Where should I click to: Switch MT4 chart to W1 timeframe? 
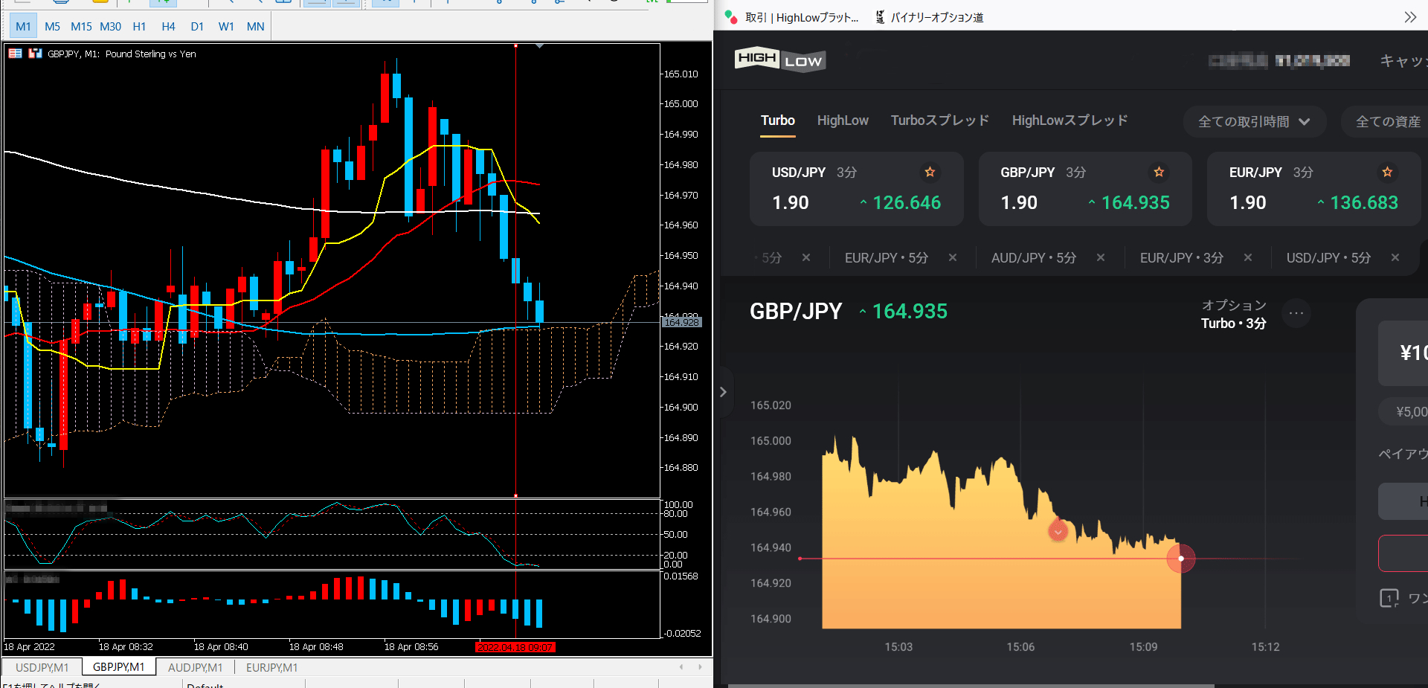[x=226, y=26]
